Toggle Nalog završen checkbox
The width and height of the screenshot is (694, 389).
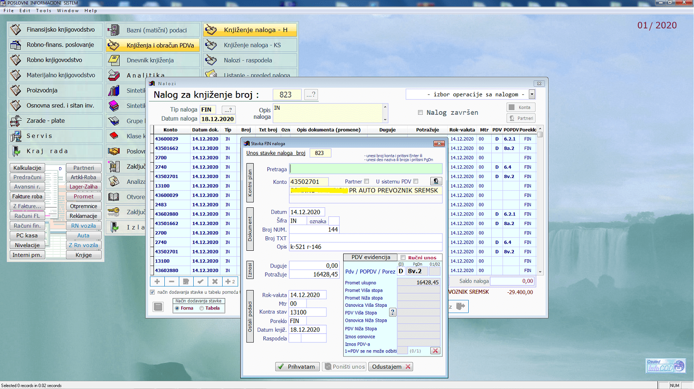coord(420,112)
